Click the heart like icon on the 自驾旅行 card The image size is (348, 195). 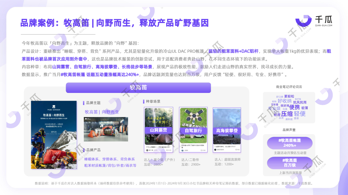(201, 150)
